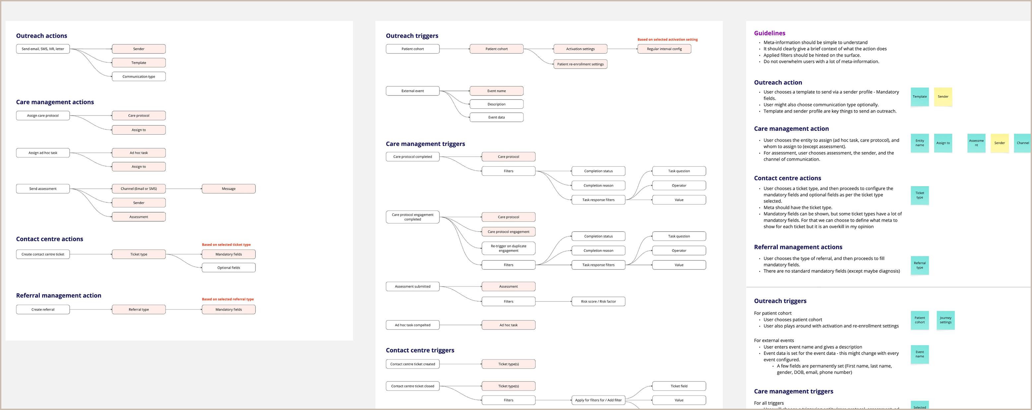Select text 'Meta-information should be simple to understand'

tap(816, 42)
